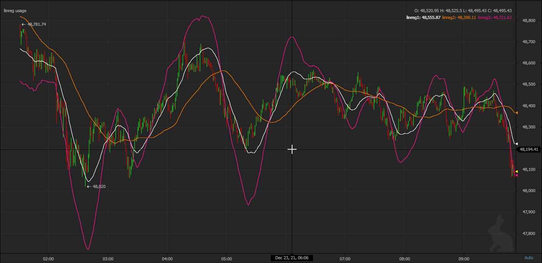Click the yellow last-price arrow on price axis
542x263 pixels.
[x=517, y=171]
